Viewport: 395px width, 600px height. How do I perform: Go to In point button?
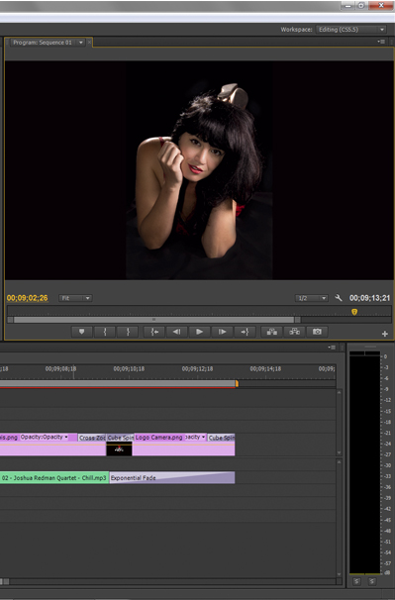[x=153, y=332]
